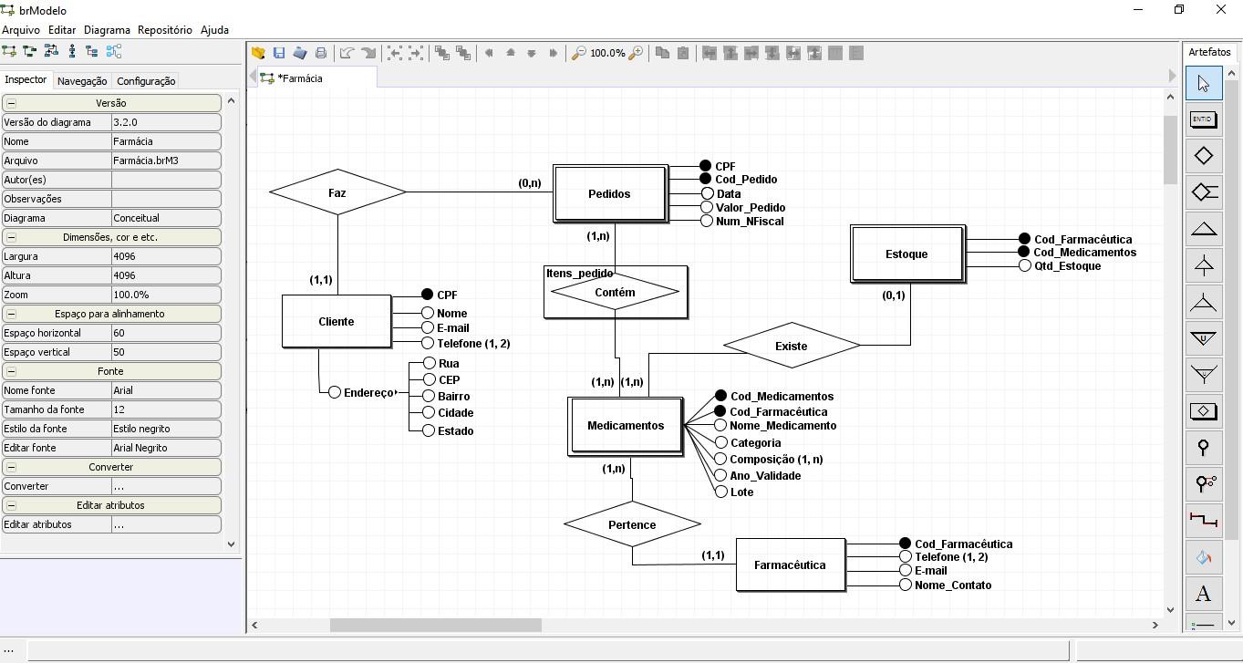This screenshot has width=1243, height=663.
Task: Click the bring-to-front layering icon
Action: click(x=442, y=53)
